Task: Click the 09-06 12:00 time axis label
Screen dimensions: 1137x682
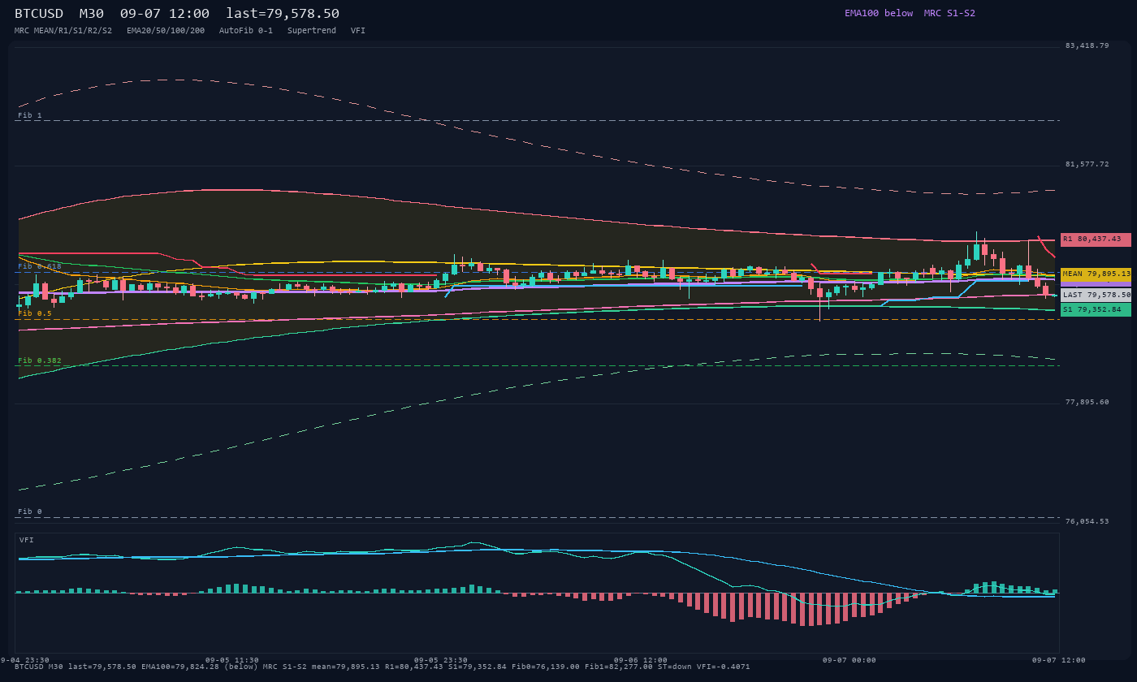Action: [641, 660]
